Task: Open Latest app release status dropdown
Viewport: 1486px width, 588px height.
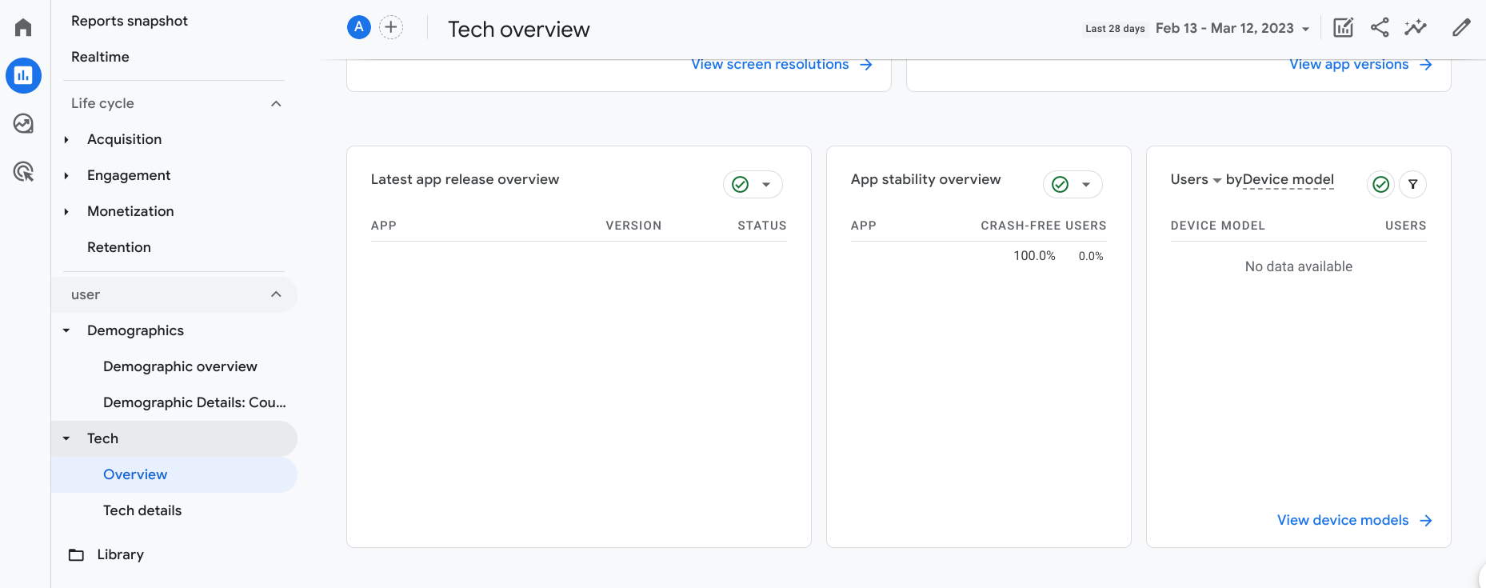Action: point(765,185)
